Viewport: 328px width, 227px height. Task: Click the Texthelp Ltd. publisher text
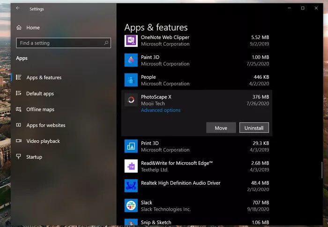(155, 170)
